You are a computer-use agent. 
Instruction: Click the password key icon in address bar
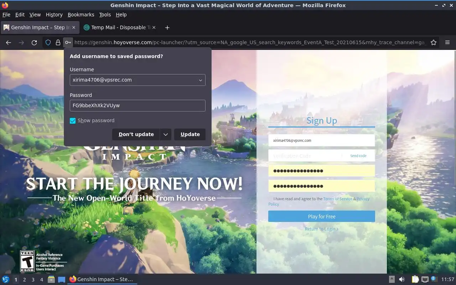(x=68, y=42)
